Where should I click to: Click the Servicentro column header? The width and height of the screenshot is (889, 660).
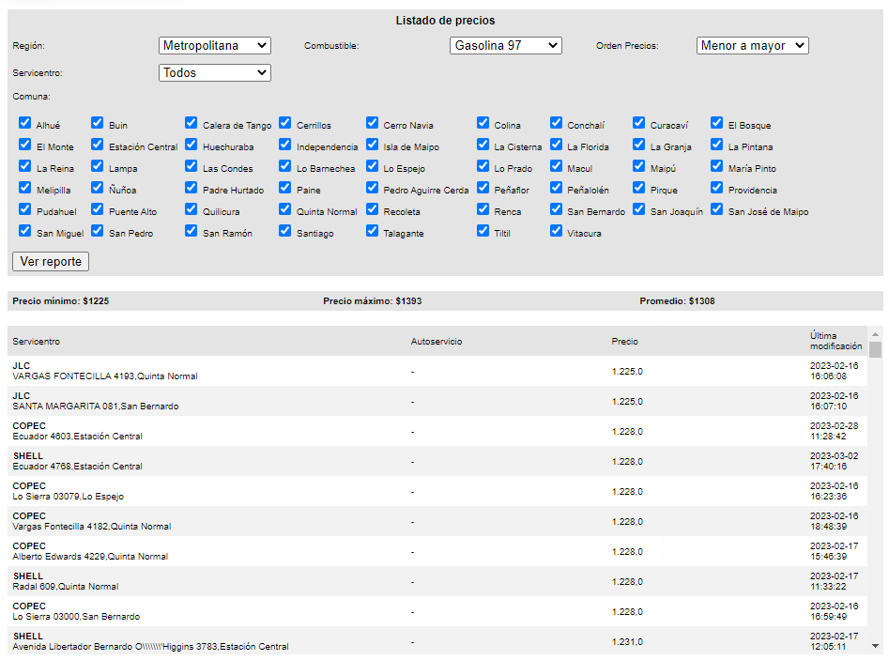pyautogui.click(x=37, y=342)
